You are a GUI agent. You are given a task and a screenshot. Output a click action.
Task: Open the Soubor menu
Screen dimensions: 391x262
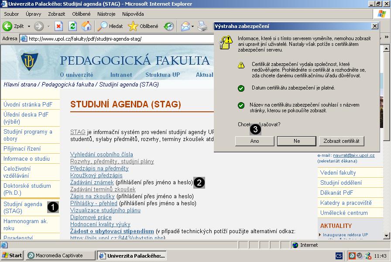(11, 14)
